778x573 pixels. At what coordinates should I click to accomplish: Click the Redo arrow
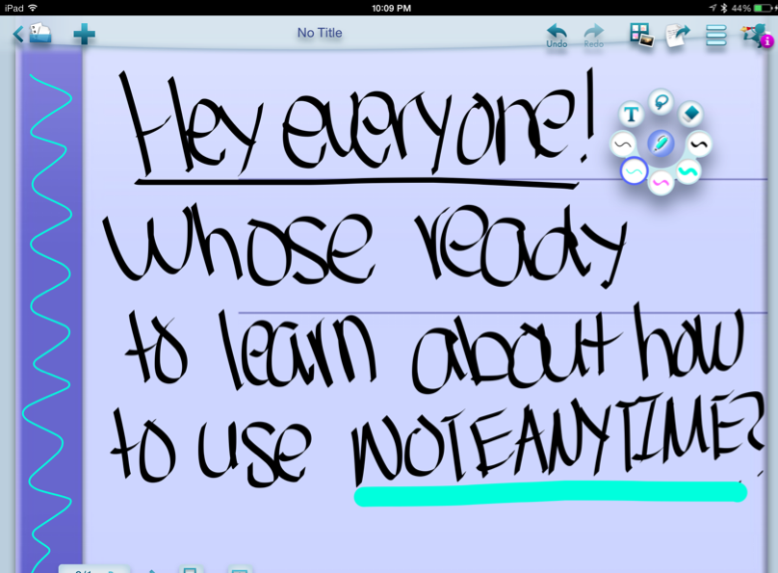click(594, 36)
